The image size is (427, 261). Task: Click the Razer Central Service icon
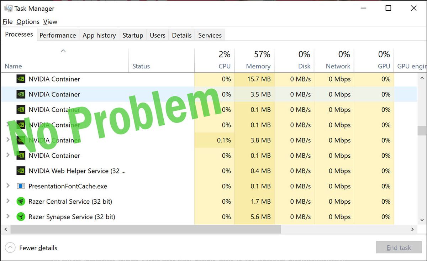[x=21, y=202]
